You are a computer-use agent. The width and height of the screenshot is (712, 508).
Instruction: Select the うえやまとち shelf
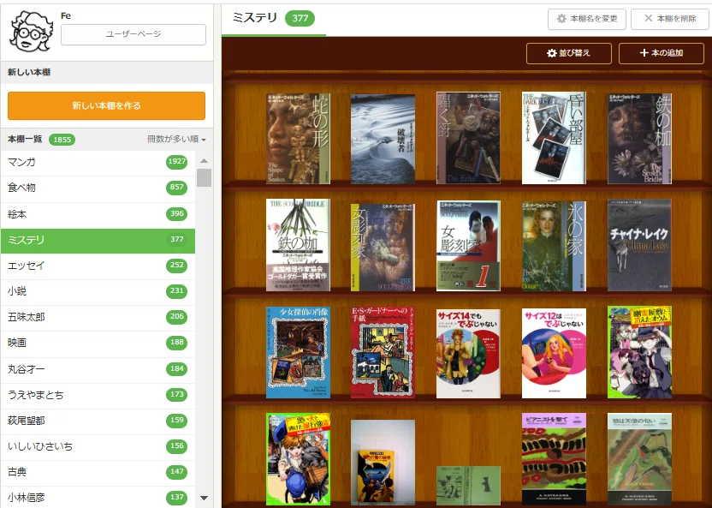point(98,395)
